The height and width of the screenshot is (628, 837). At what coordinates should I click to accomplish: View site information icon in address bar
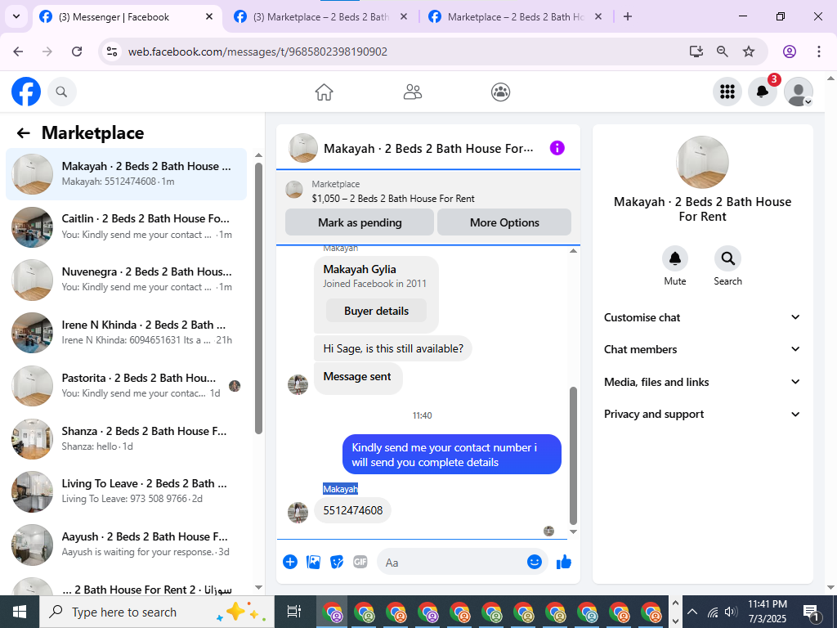click(111, 52)
